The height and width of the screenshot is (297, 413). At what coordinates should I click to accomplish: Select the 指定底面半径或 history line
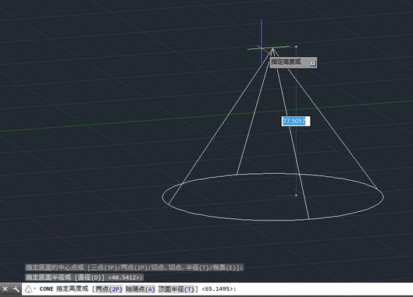click(x=84, y=278)
